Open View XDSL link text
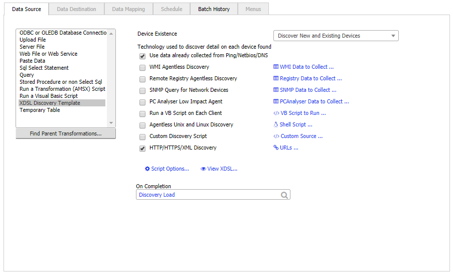 pos(222,169)
